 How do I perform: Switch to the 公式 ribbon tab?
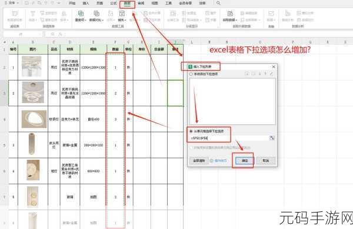(114, 3)
